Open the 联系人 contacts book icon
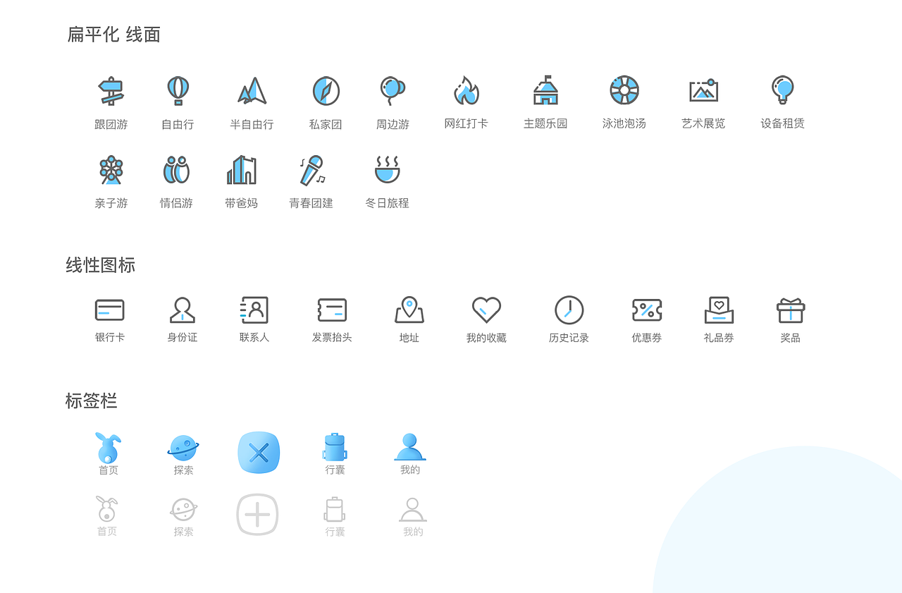The image size is (902, 593). point(254,310)
